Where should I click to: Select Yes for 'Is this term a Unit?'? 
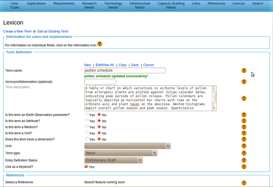(x=87, y=133)
